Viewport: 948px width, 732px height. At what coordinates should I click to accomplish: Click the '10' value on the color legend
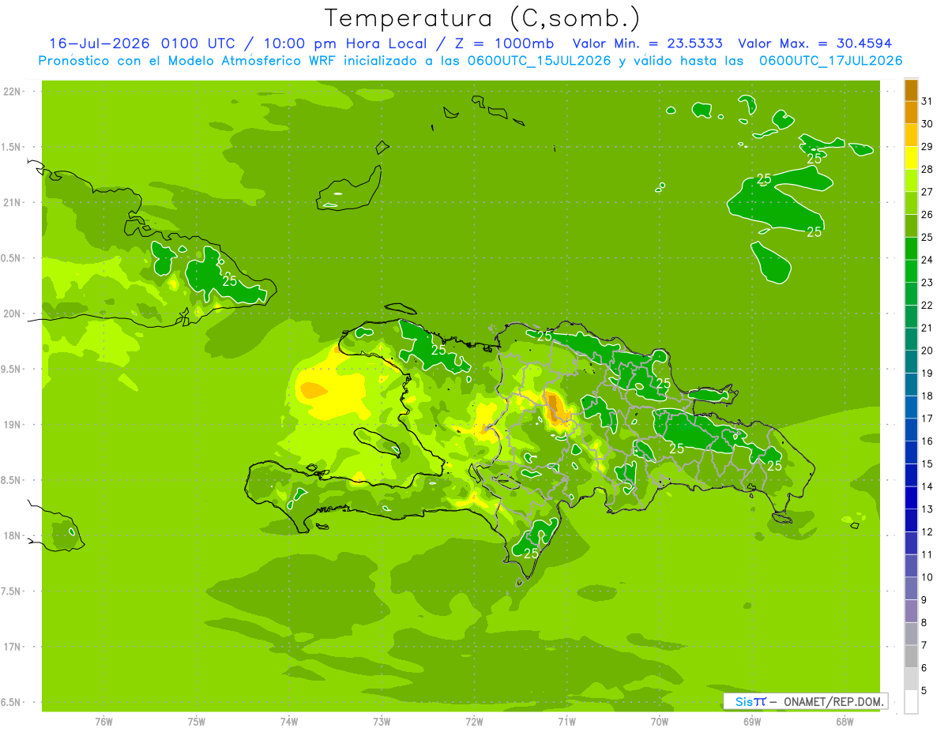point(927,577)
